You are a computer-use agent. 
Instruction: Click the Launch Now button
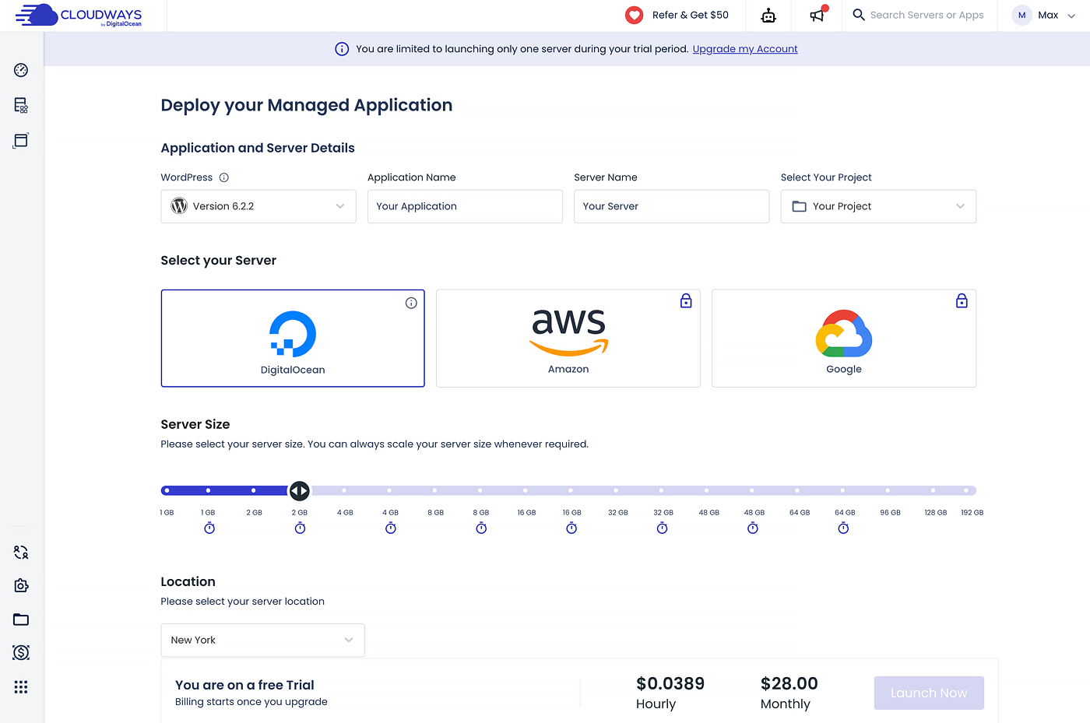pos(929,693)
